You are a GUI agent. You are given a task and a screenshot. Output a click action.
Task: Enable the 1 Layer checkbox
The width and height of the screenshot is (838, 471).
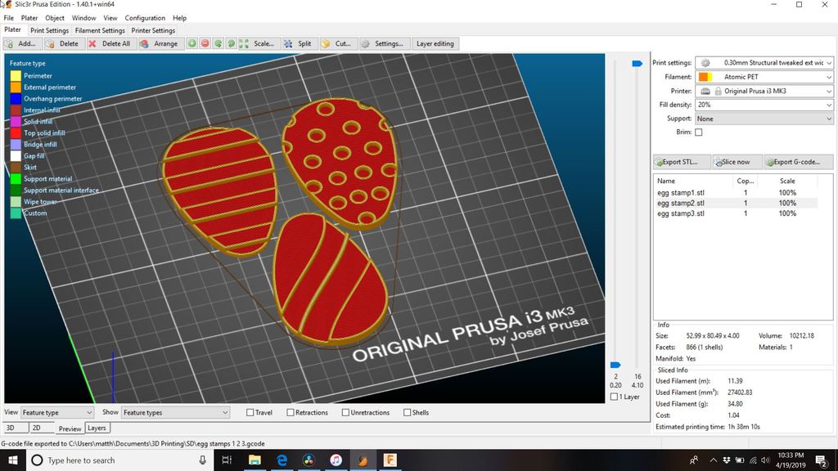(x=614, y=397)
